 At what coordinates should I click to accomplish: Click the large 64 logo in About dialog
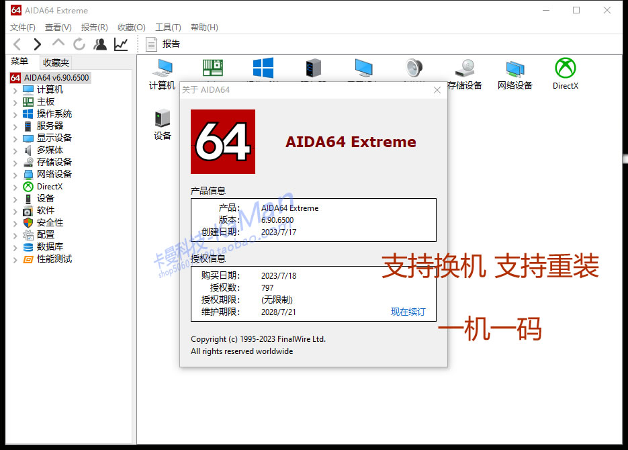pyautogui.click(x=223, y=142)
